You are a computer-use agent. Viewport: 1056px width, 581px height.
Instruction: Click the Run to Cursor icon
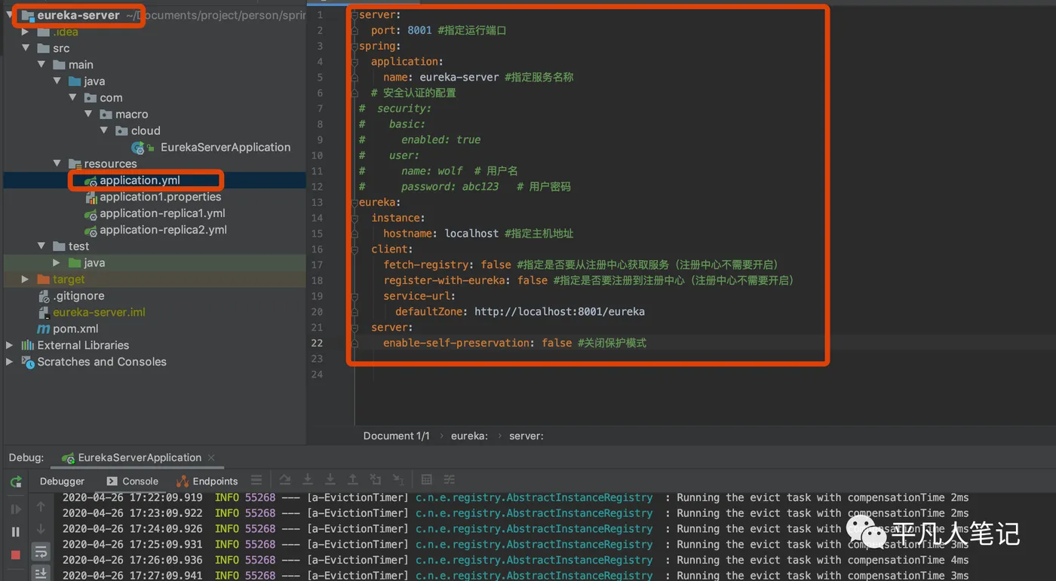(x=398, y=480)
